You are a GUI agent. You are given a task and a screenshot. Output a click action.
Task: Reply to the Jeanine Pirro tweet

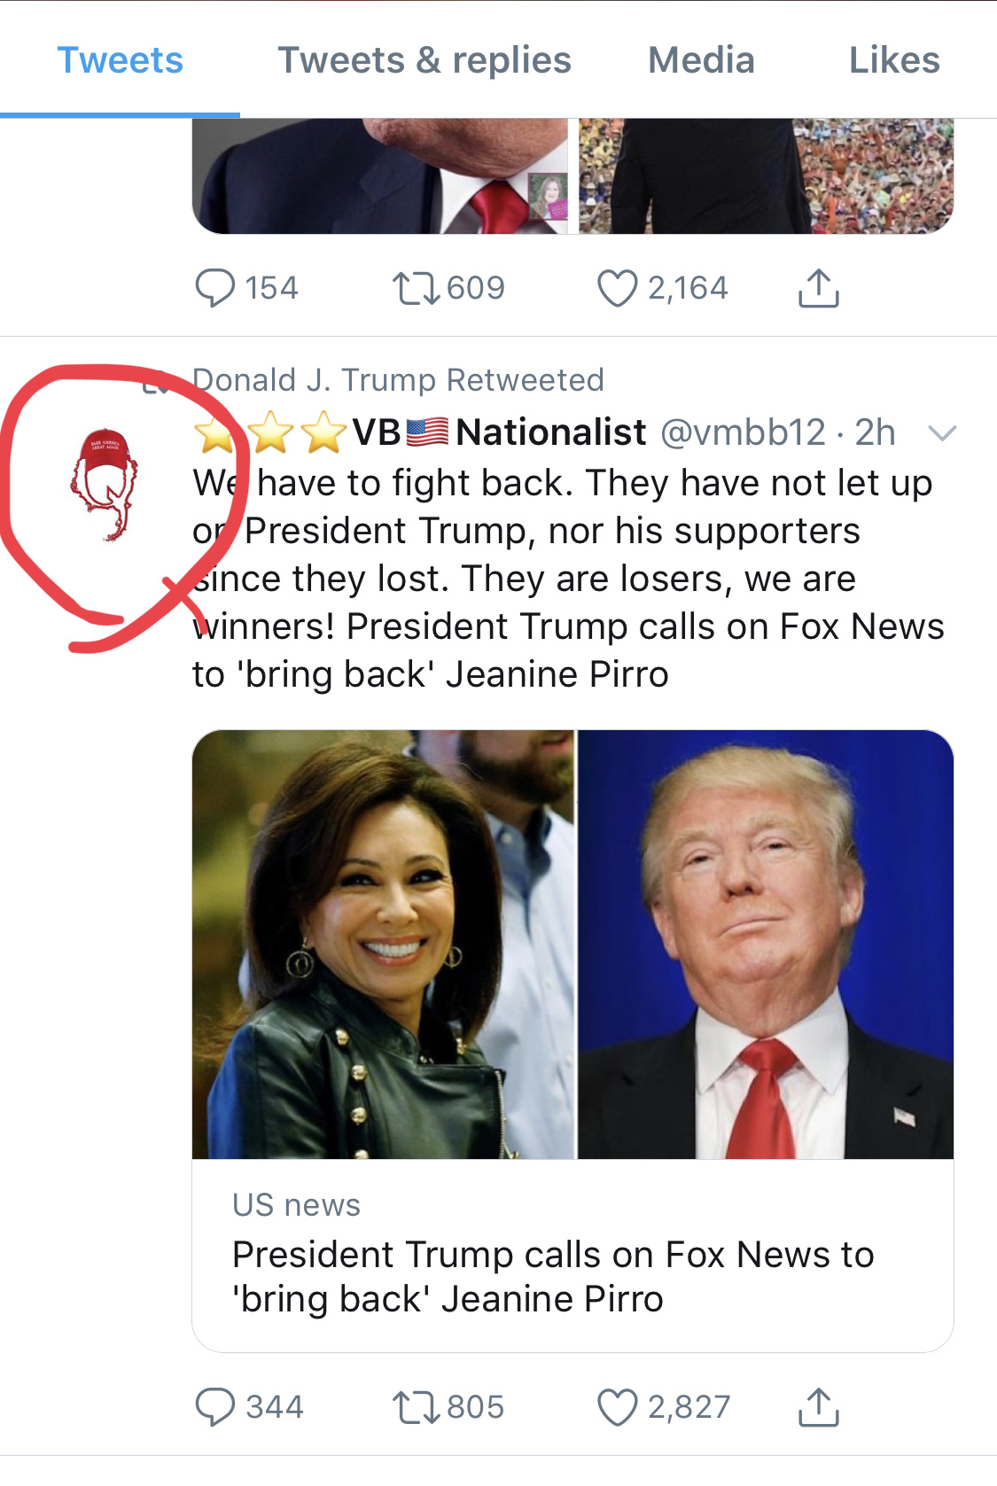(215, 1406)
